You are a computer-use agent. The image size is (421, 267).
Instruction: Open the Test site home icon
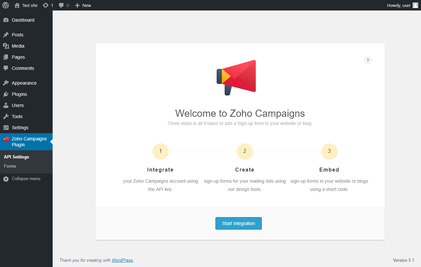click(17, 5)
